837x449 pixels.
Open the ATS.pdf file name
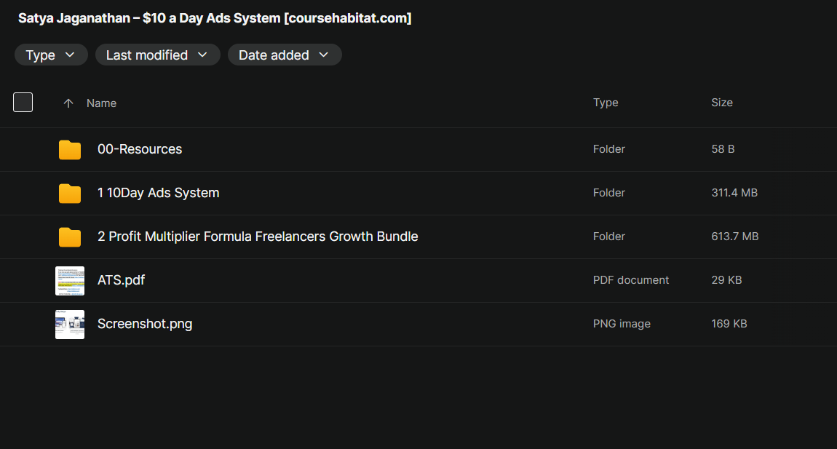point(121,280)
